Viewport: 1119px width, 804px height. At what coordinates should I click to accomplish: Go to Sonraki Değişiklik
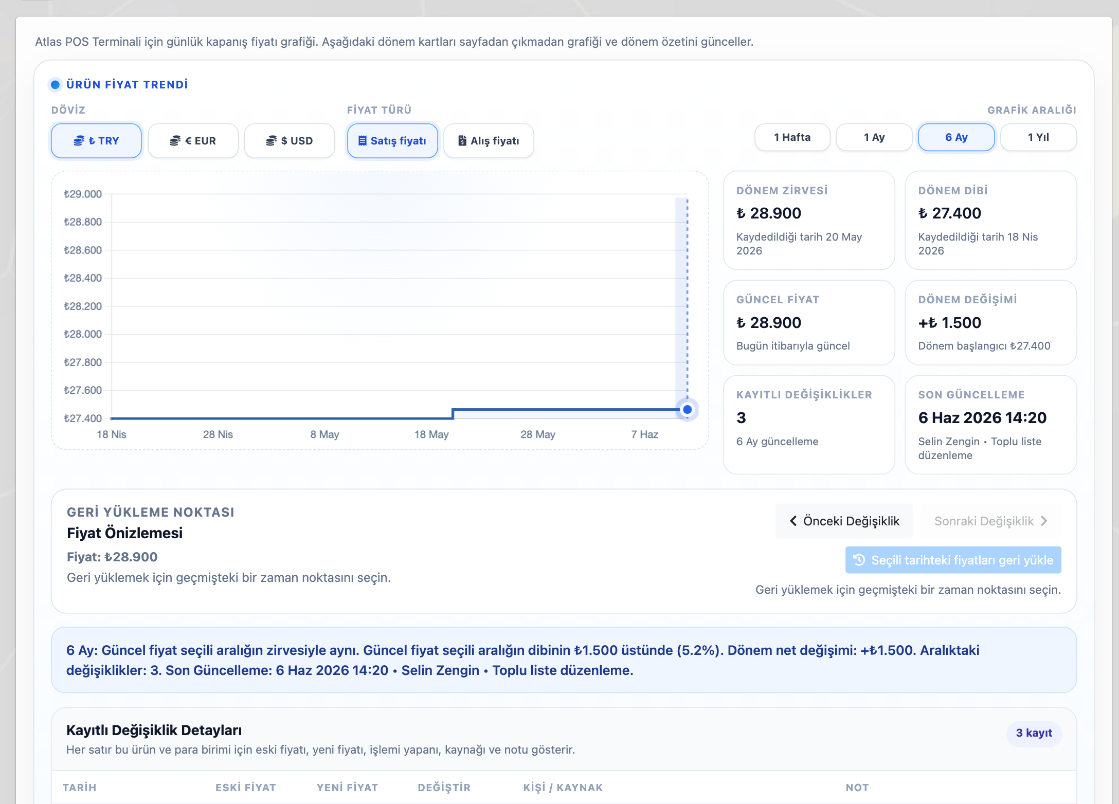pyautogui.click(x=990, y=521)
